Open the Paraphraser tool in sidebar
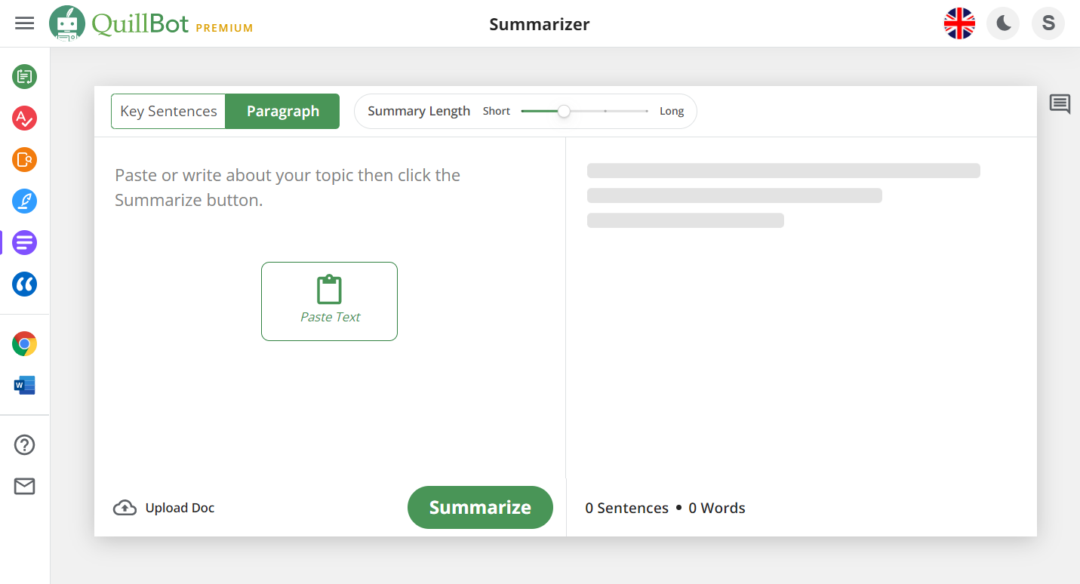 pyautogui.click(x=24, y=76)
